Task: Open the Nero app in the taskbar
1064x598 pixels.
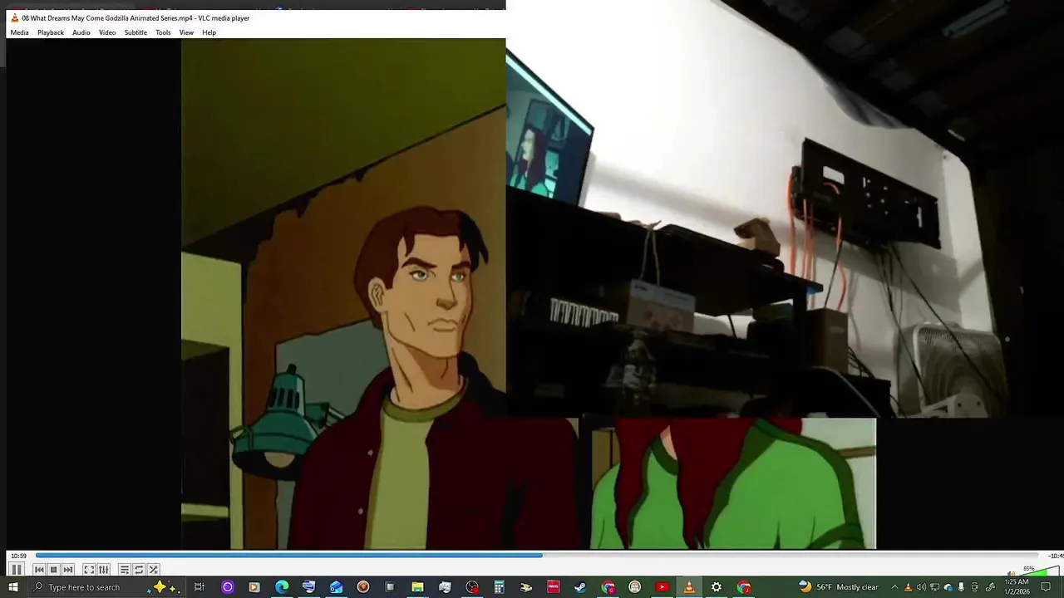Action: [x=553, y=587]
